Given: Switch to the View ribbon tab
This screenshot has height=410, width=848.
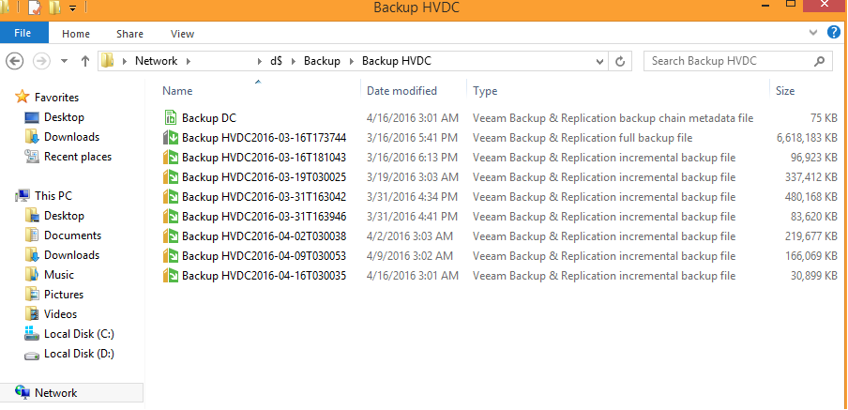Looking at the screenshot, I should pos(182,34).
